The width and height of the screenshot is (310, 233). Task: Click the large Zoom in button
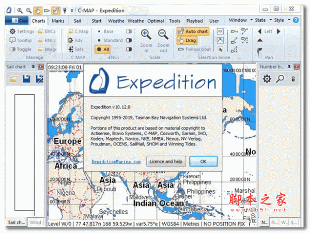tap(146, 41)
